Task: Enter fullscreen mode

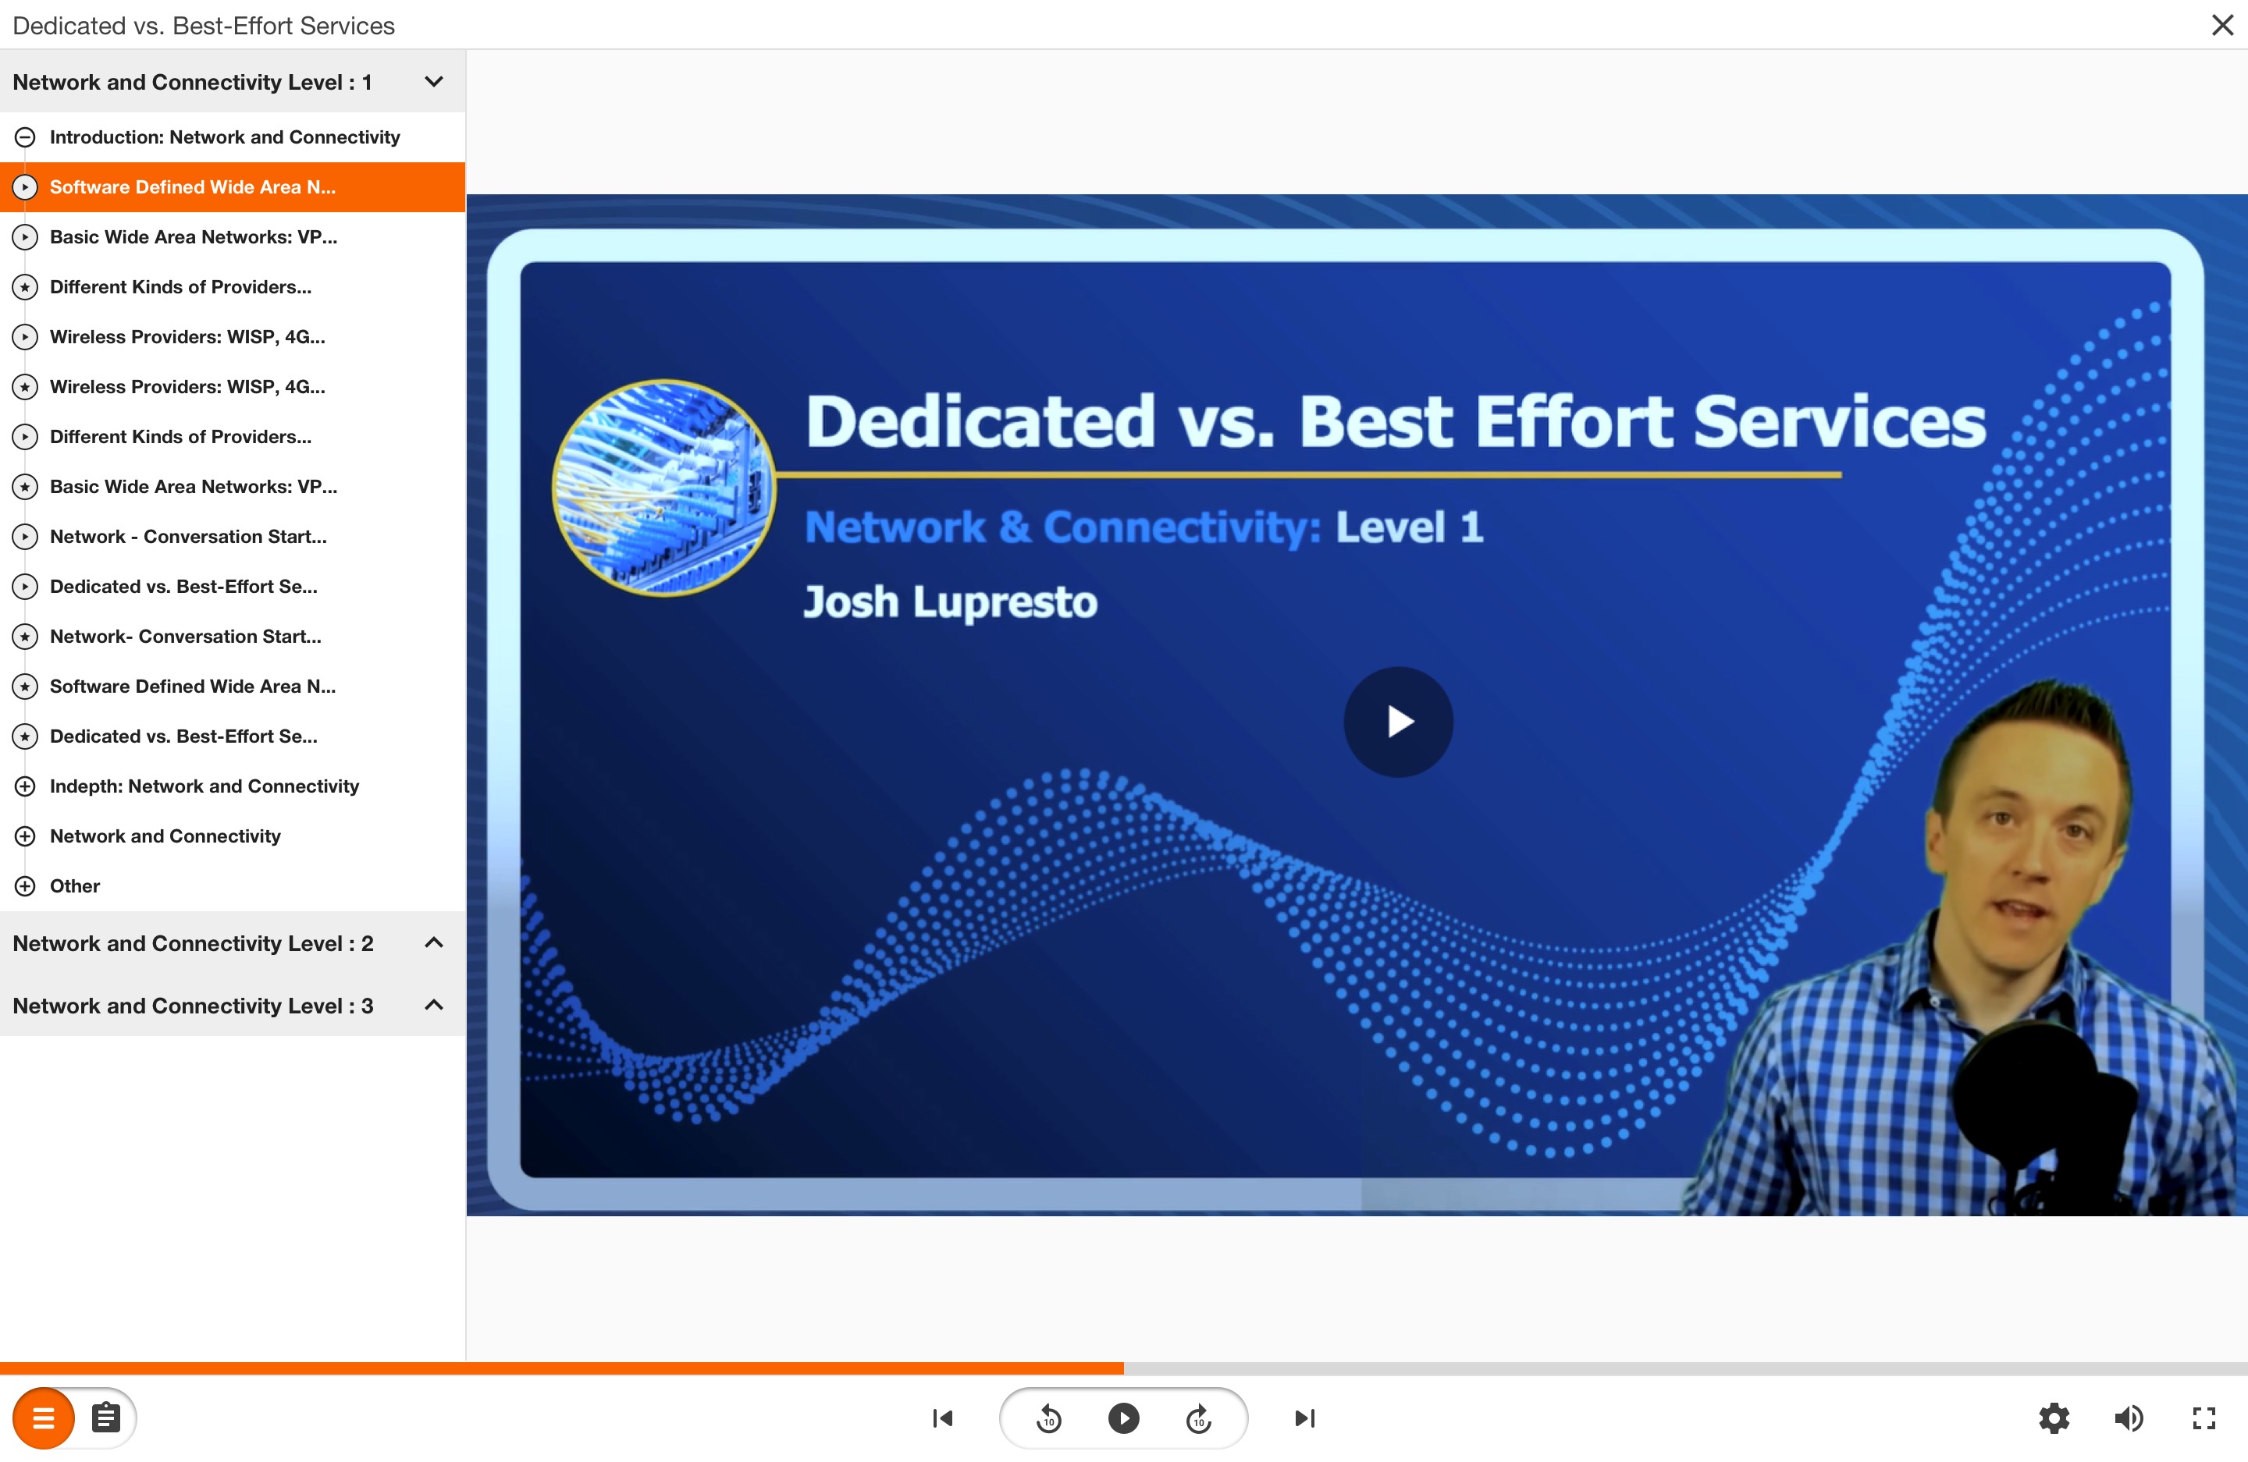Action: point(2204,1418)
